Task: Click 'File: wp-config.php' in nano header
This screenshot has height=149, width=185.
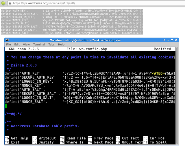Action: coord(87,49)
